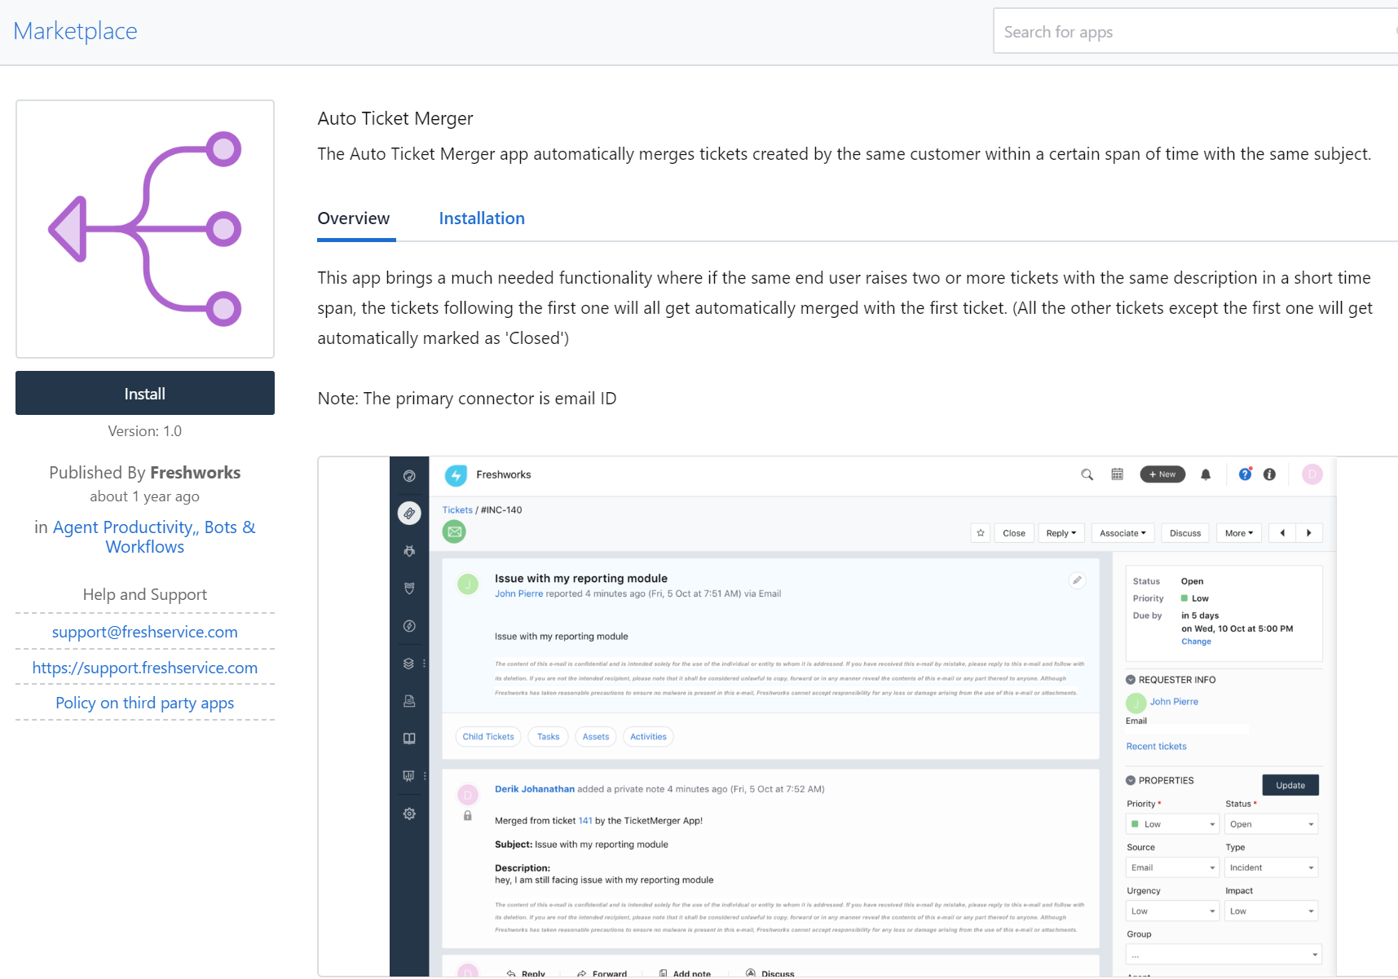Email support@freshservice.com
This screenshot has height=979, width=1398.
[145, 632]
